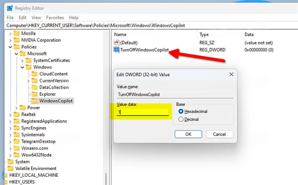Click the NVIDIA Corporation folder icon
Viewport: 298px width, 185px height.
(17, 40)
